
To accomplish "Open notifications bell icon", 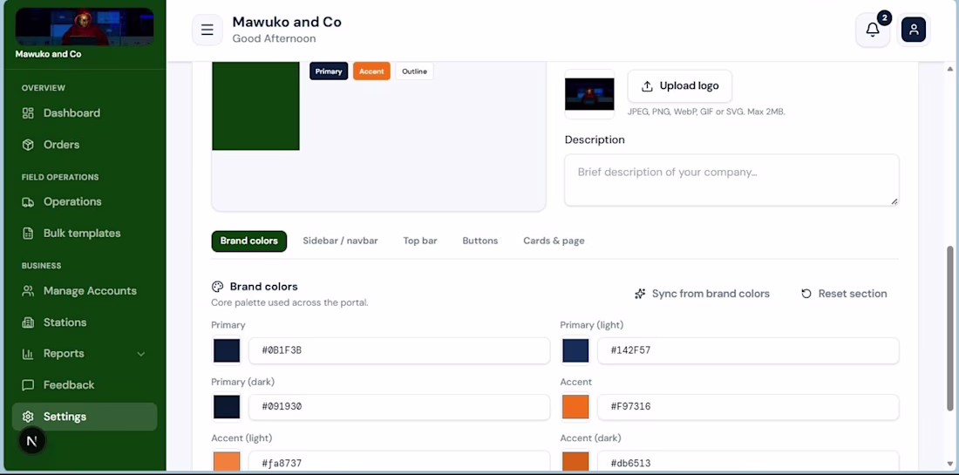I will 873,30.
